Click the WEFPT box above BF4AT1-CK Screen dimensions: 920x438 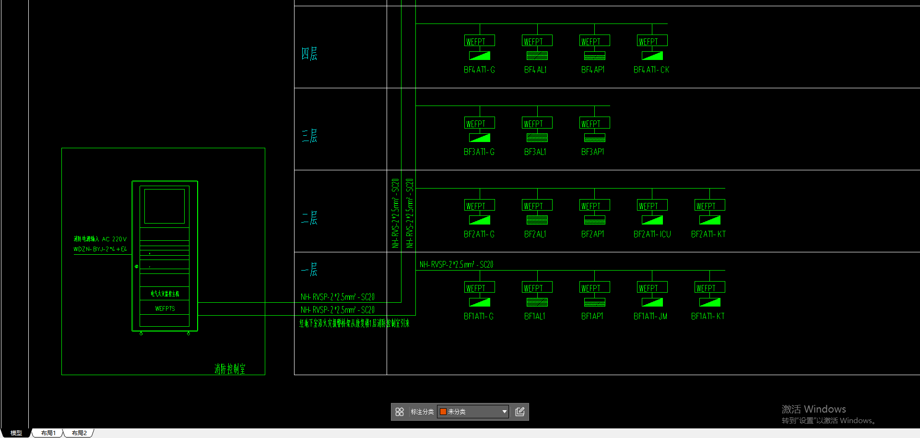652,41
